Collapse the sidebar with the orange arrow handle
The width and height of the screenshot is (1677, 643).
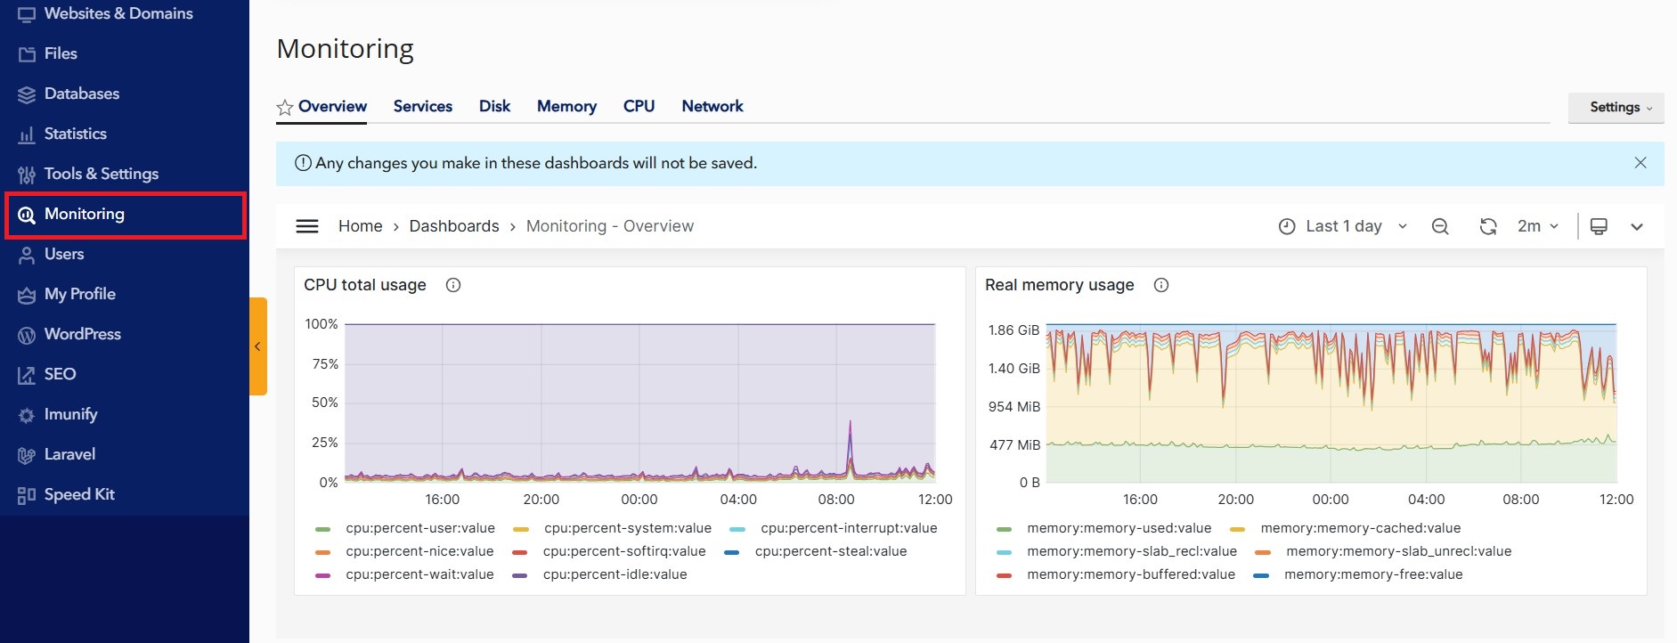tap(257, 346)
